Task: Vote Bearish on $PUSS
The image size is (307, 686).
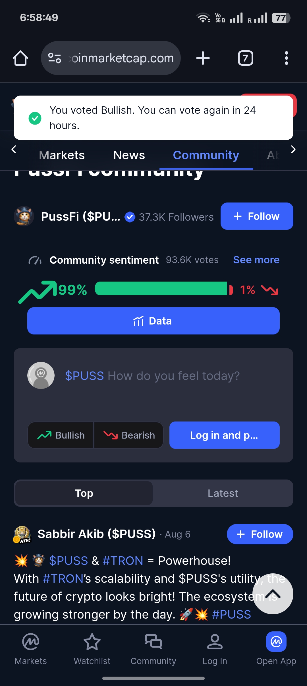Action: pyautogui.click(x=129, y=435)
